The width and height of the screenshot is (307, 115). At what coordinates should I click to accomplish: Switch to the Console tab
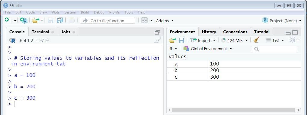17,32
